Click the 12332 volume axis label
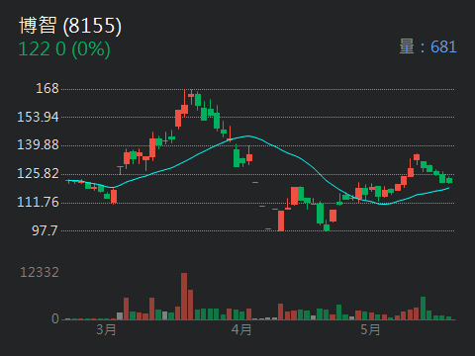The height and width of the screenshot is (356, 475). pos(40,272)
